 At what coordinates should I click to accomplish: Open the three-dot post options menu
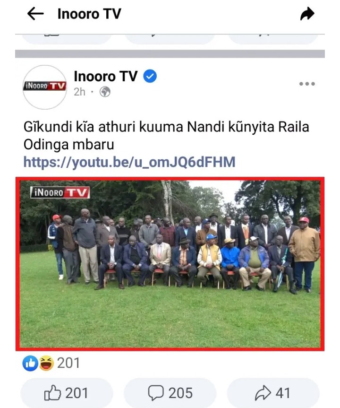coord(307,84)
